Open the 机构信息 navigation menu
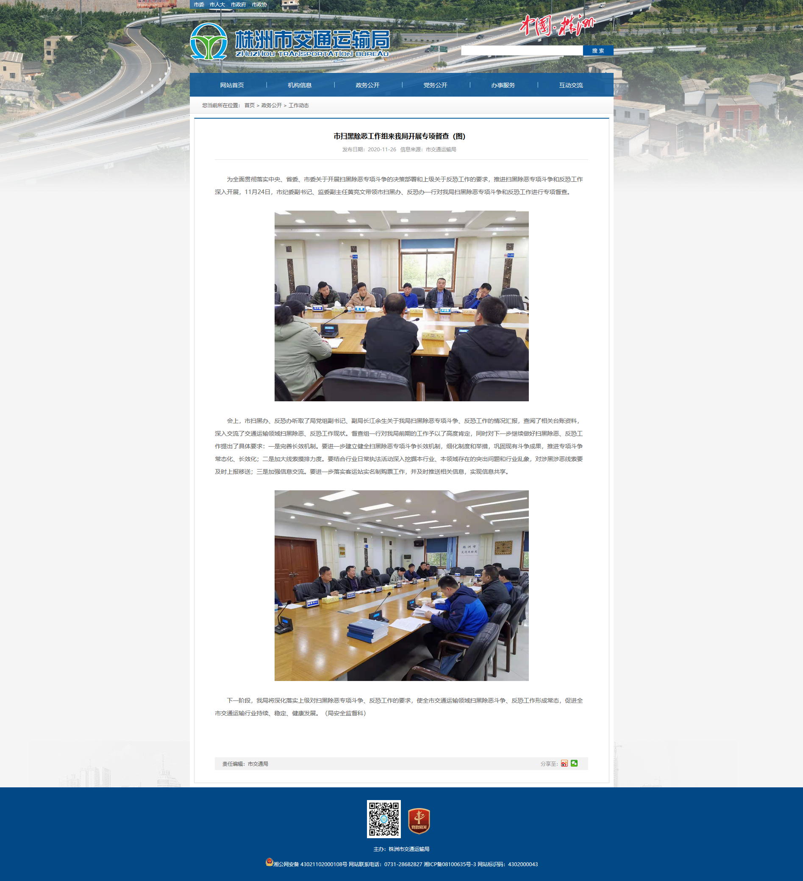Screen dimensions: 803x881 pyautogui.click(x=300, y=85)
